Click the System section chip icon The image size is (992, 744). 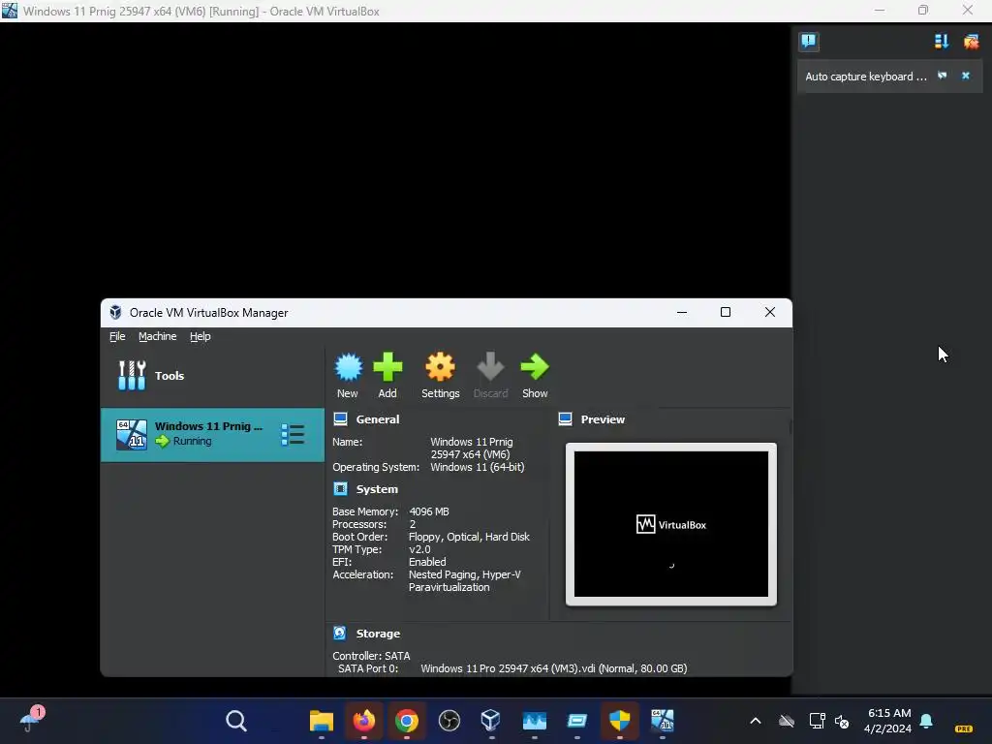340,488
